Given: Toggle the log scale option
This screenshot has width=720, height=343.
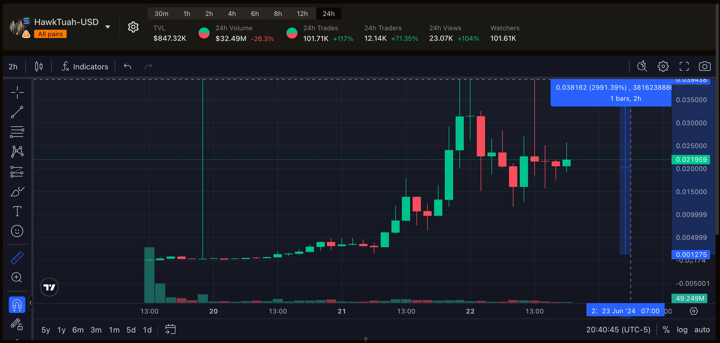Looking at the screenshot, I should click(x=682, y=330).
